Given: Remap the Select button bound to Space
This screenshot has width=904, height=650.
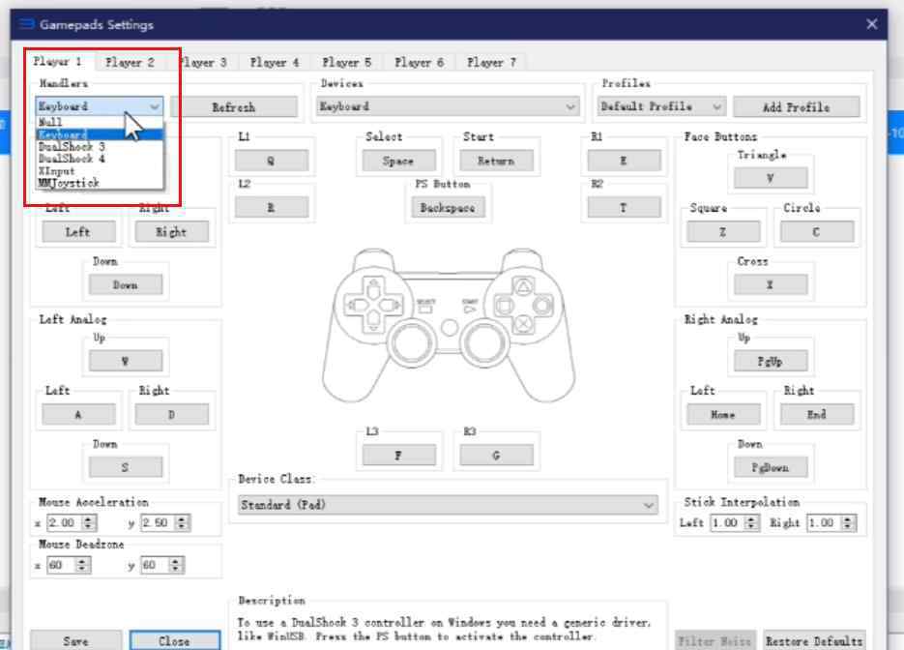Looking at the screenshot, I should (399, 161).
